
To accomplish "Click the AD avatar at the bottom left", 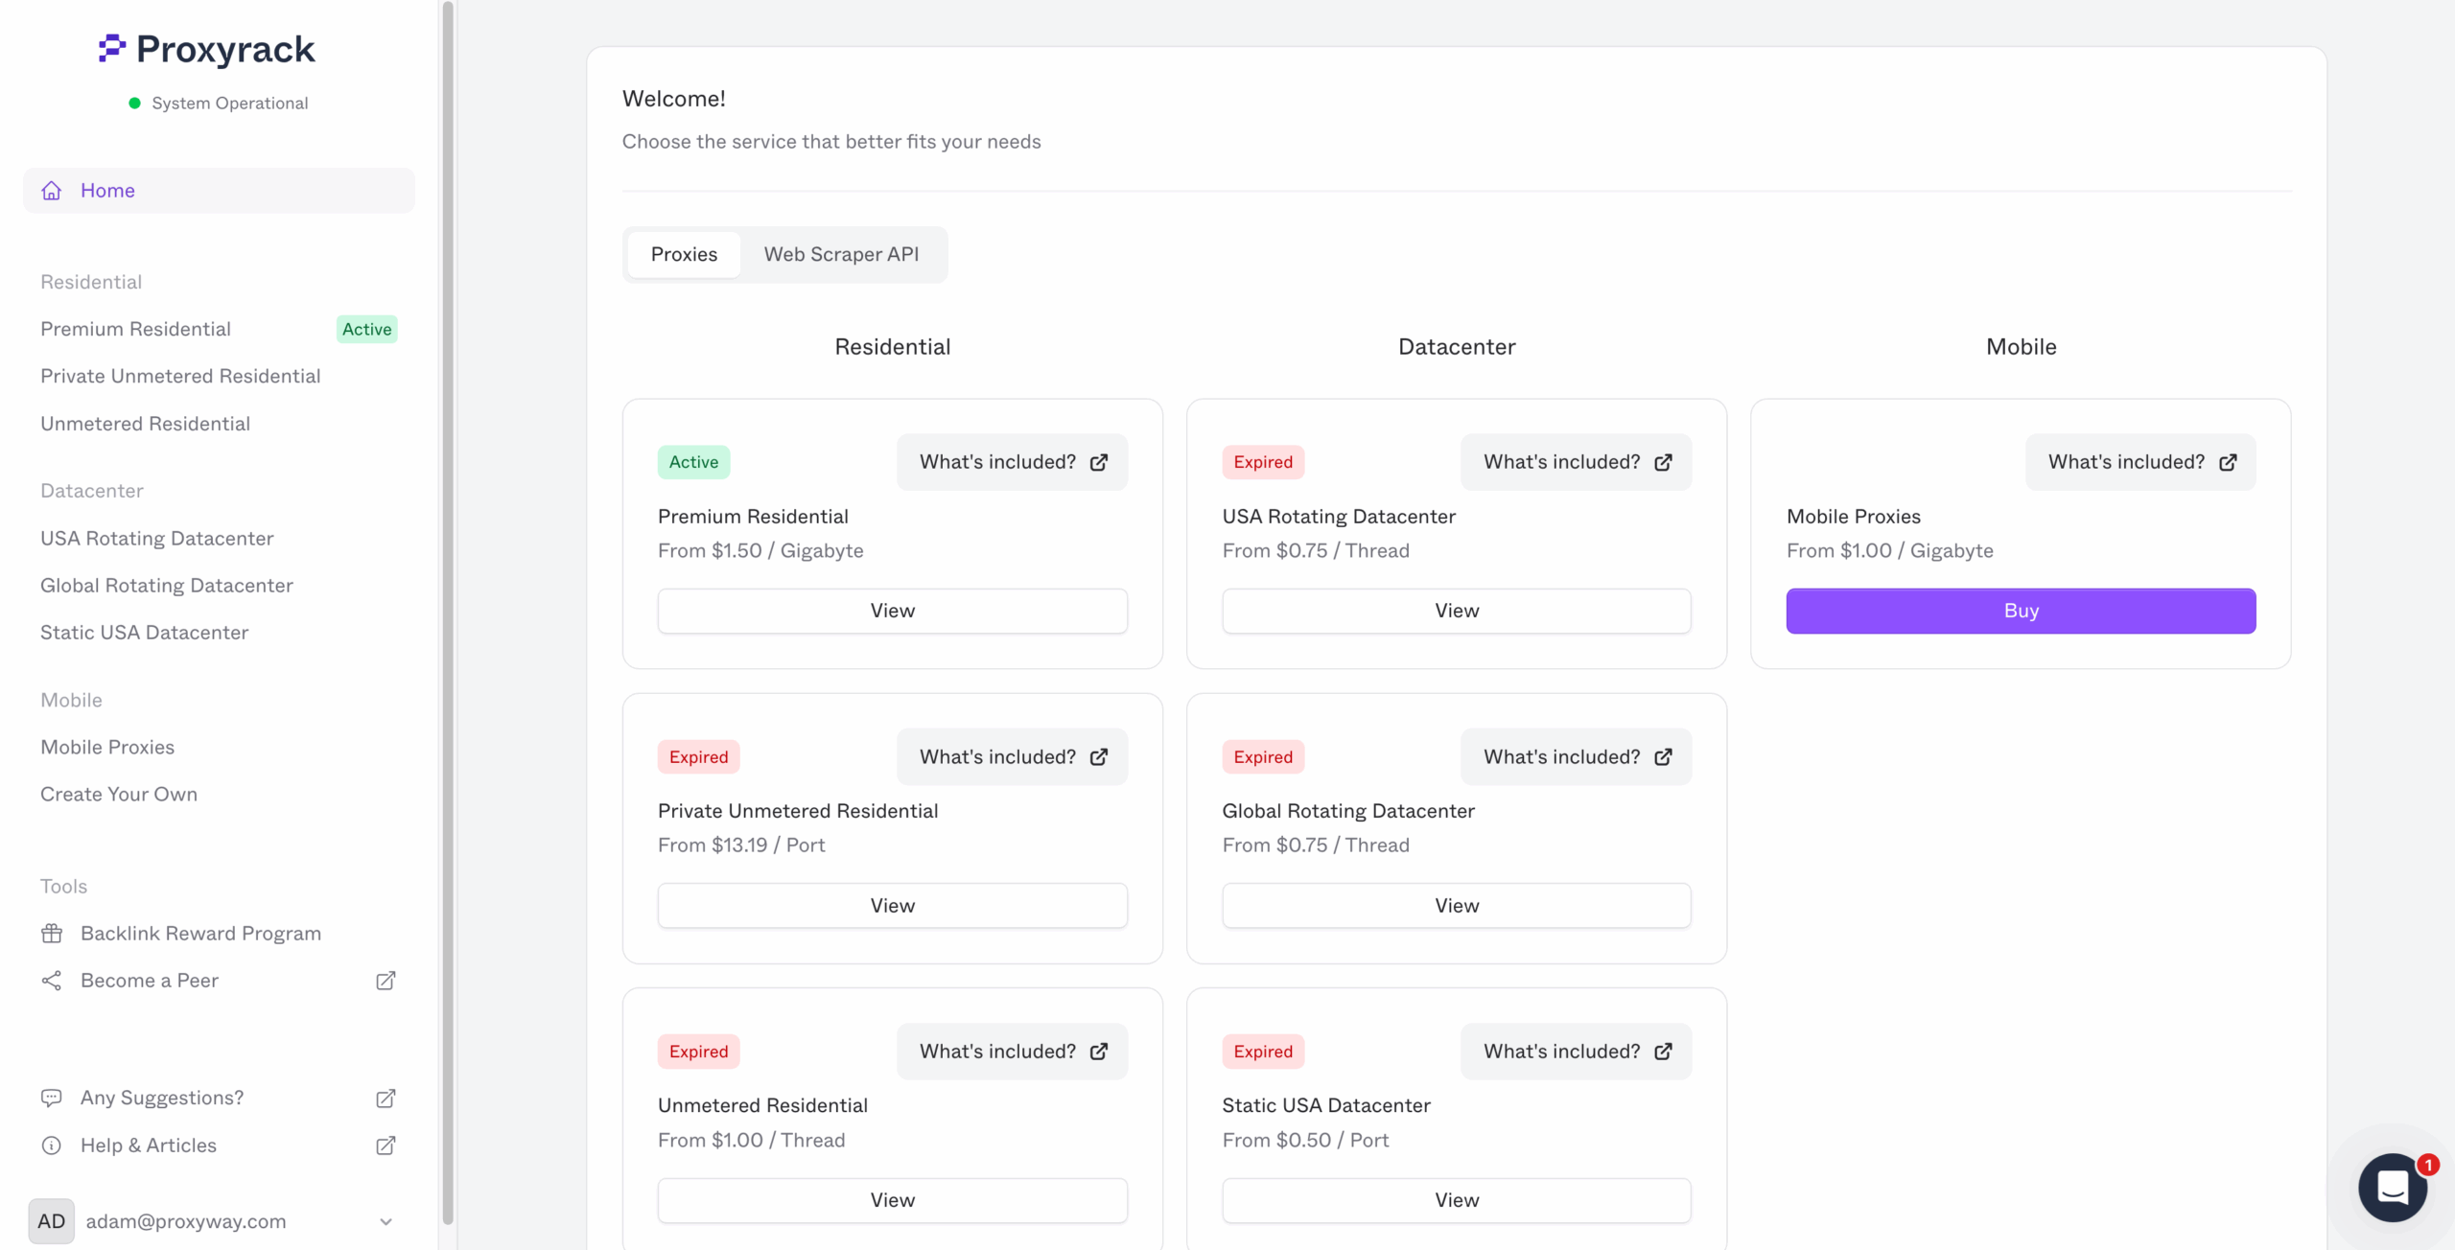I will click(51, 1220).
